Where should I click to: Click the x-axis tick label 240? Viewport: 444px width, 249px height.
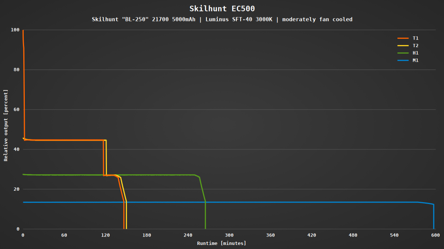[188, 235]
